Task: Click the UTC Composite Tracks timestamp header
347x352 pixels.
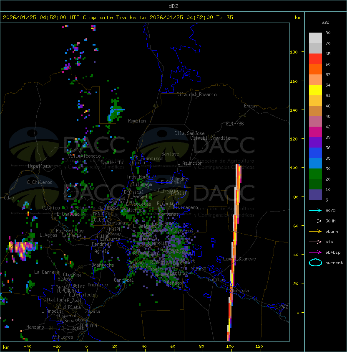Action: 118,18
